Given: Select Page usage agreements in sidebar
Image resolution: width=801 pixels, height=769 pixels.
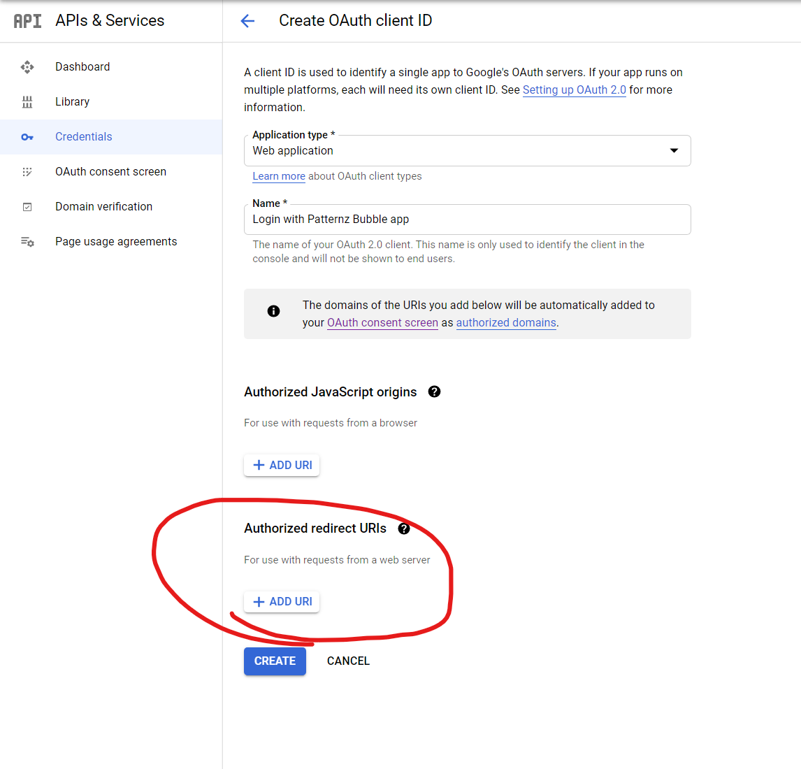Looking at the screenshot, I should (x=116, y=242).
